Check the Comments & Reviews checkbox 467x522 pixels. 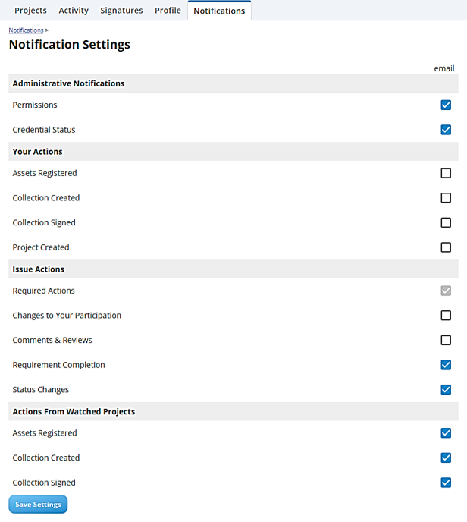click(446, 340)
